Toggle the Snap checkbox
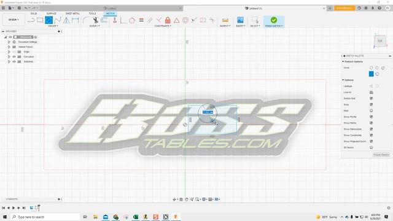Image resolution: width=393 pixels, height=221 pixels. coord(371,104)
